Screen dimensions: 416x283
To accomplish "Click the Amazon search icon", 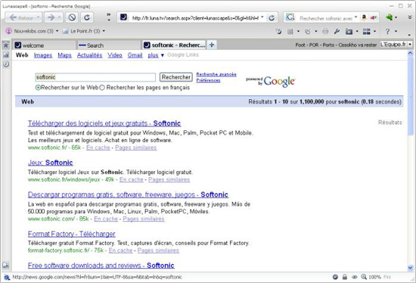I will coord(365,17).
